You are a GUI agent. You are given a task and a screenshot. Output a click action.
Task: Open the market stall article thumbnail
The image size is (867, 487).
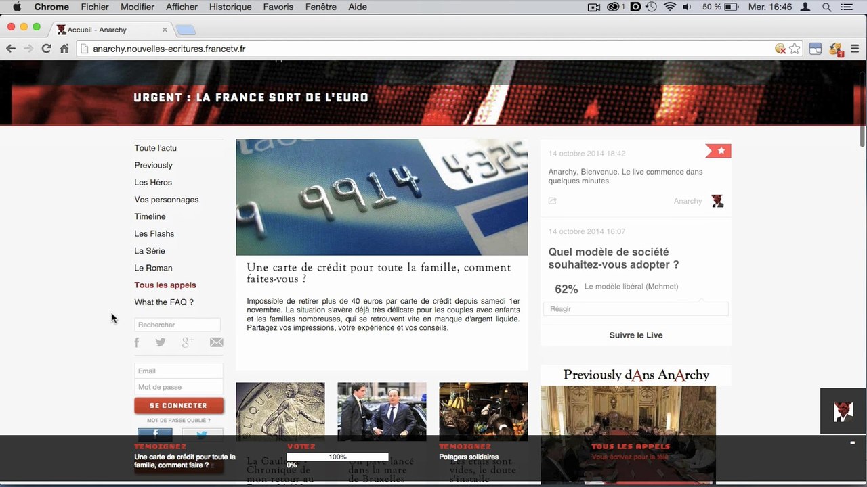pyautogui.click(x=484, y=411)
